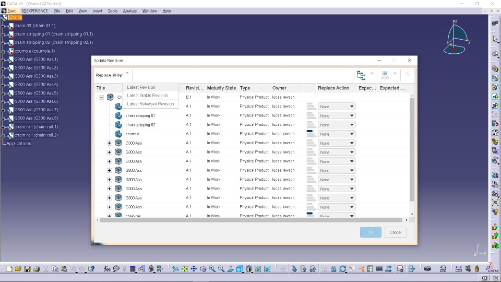Click the Fit All In icon
This screenshot has height=282, width=501.
(x=185, y=269)
